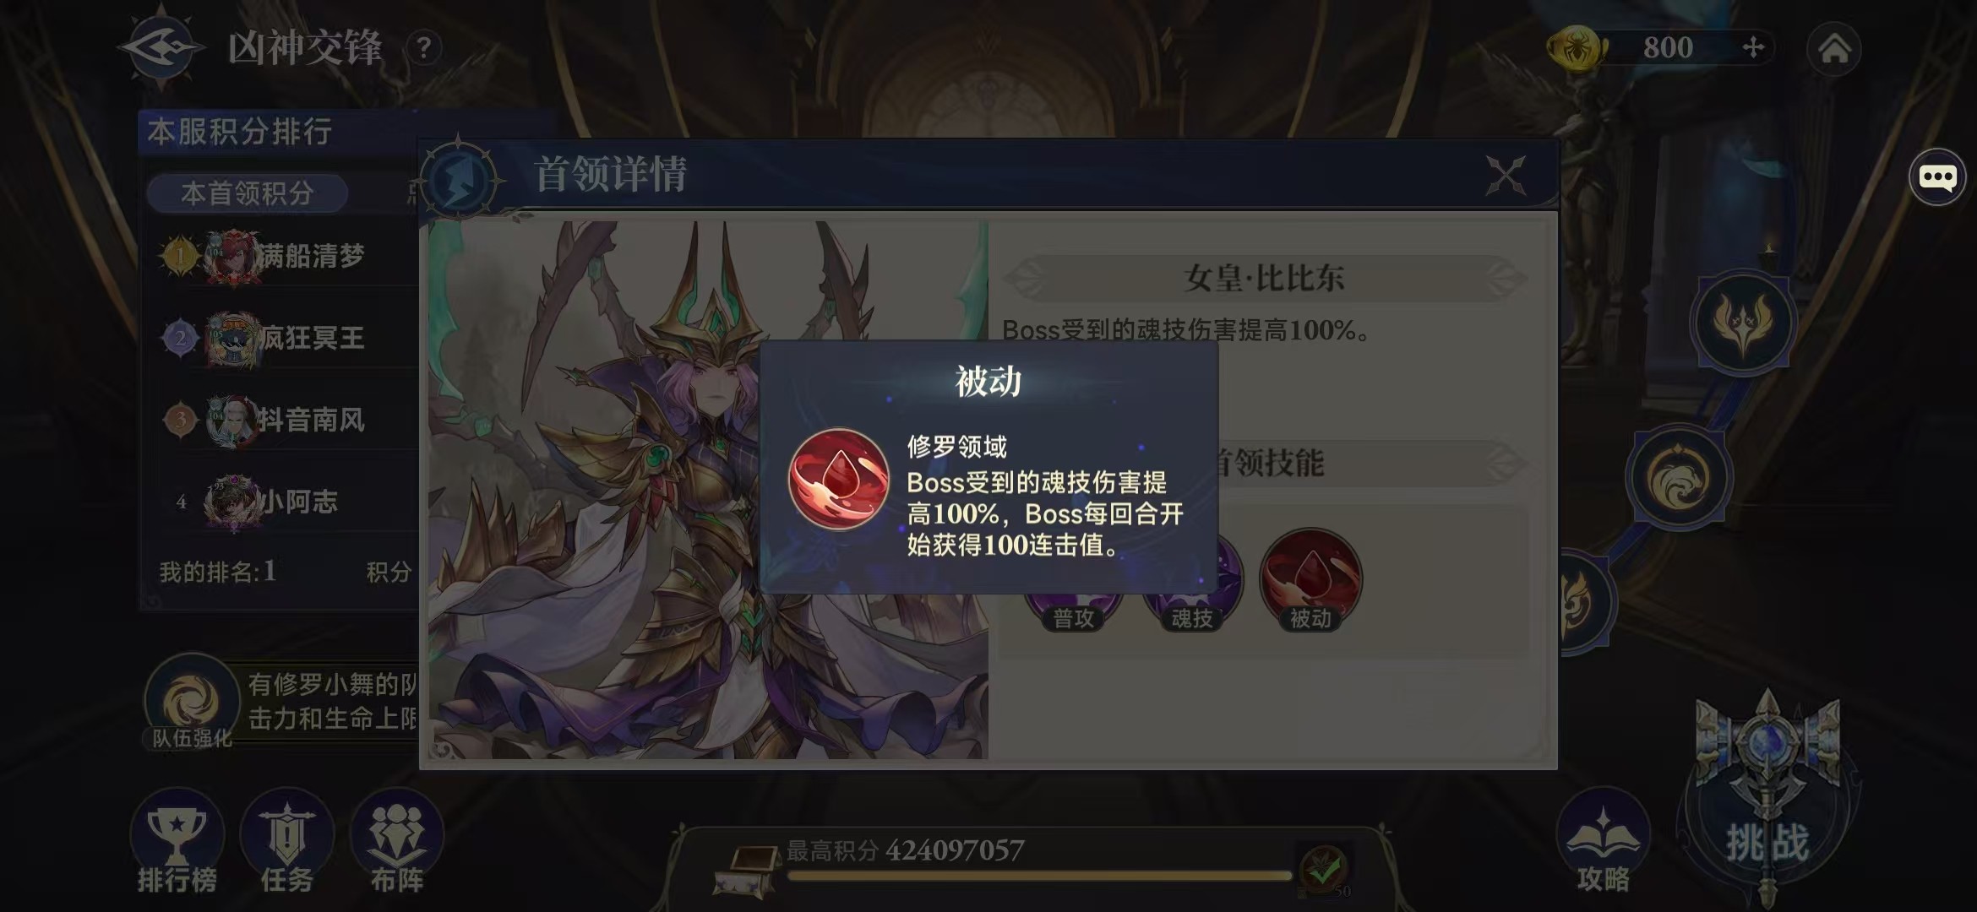Switch to 本首领积分 tab
1977x912 pixels.
coord(248,193)
